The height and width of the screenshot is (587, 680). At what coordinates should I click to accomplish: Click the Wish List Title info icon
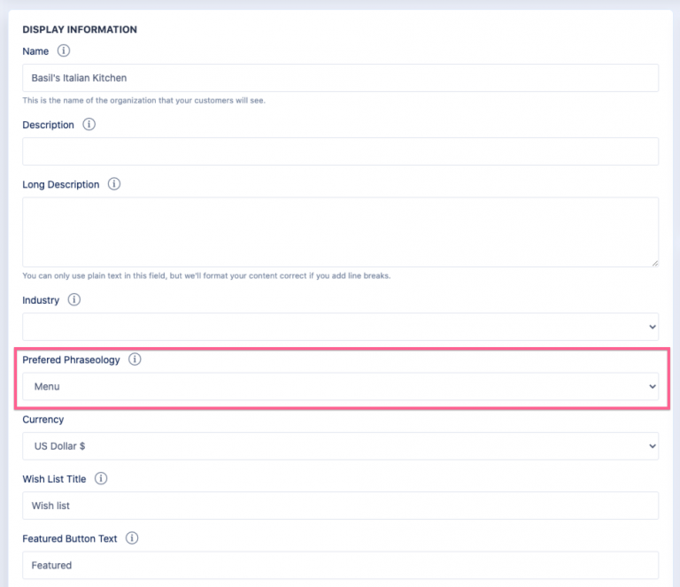click(101, 479)
